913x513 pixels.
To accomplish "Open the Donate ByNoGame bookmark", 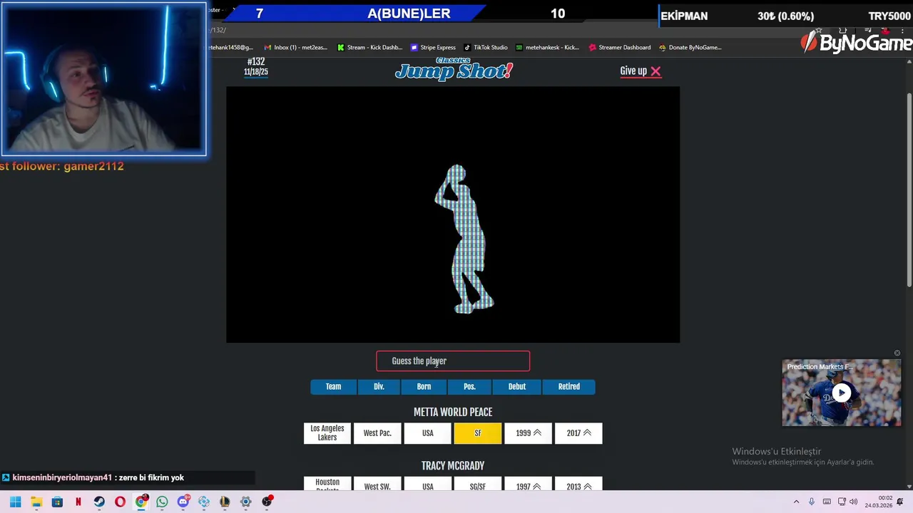I will click(690, 48).
